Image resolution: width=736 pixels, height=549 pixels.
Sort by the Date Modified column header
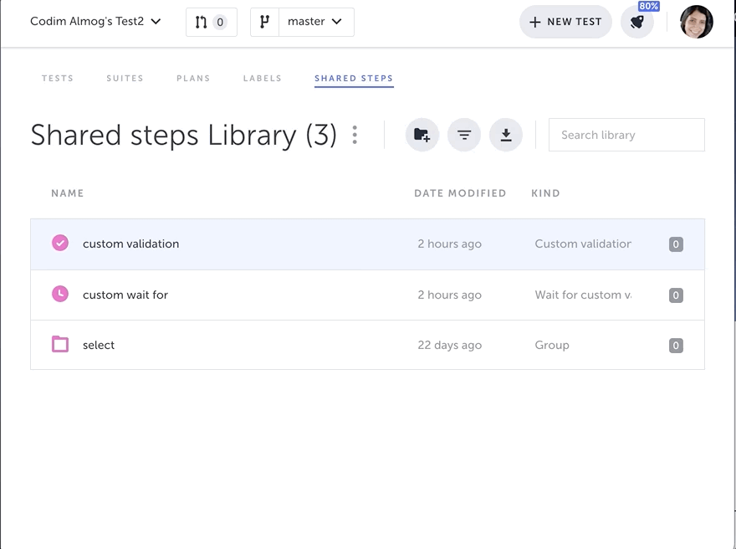(460, 193)
